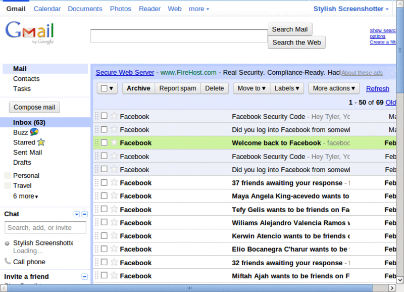Expand the 6 more labels list
This screenshot has width=404, height=292.
[x=26, y=196]
